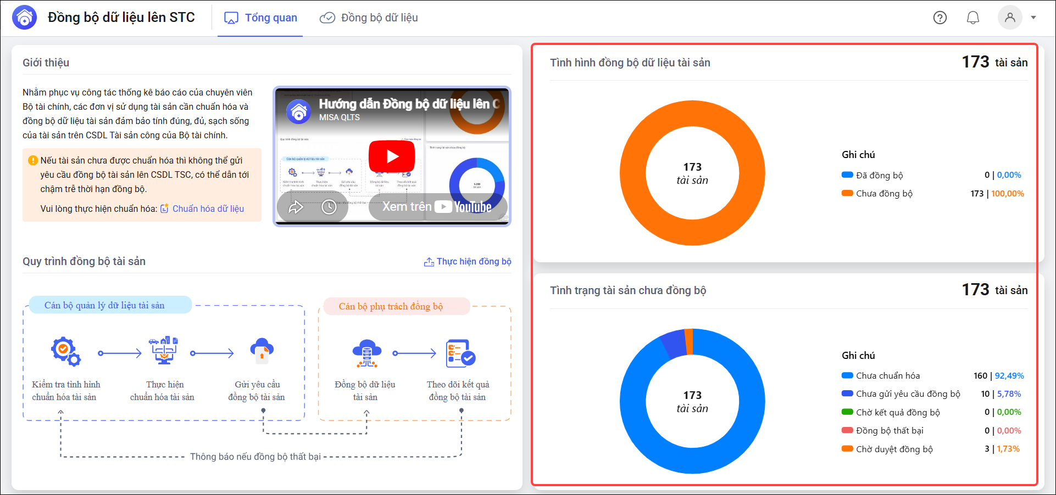1056x495 pixels.
Task: Click the Thông báo nếu đồng bộ thất bại text
Action: pyautogui.click(x=255, y=457)
